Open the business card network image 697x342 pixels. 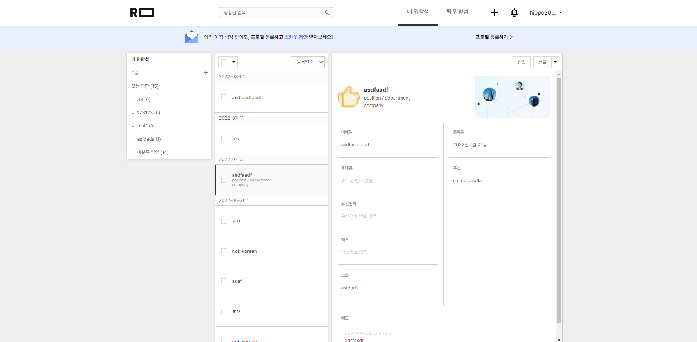[x=513, y=97]
